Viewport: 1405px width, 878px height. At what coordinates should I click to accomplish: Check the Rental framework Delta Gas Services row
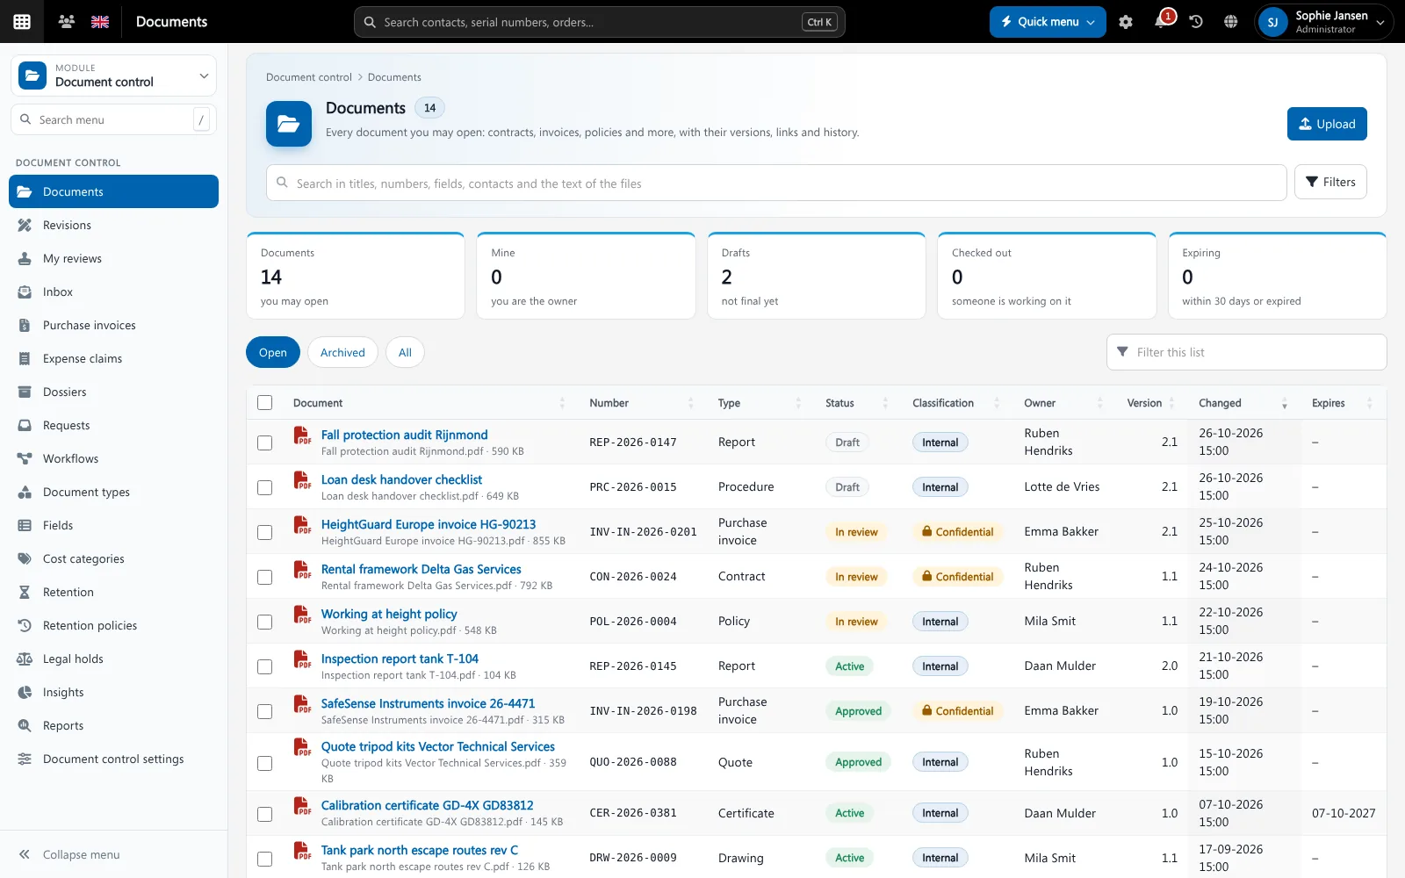pos(264,577)
